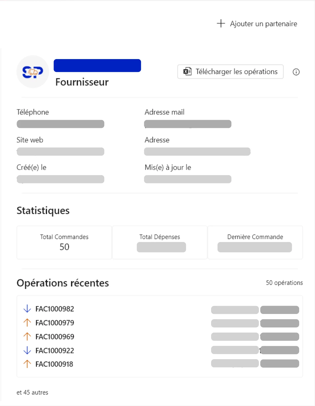This screenshot has width=315, height=406.
Task: Click the Total Commandes statistic card
Action: [64, 242]
